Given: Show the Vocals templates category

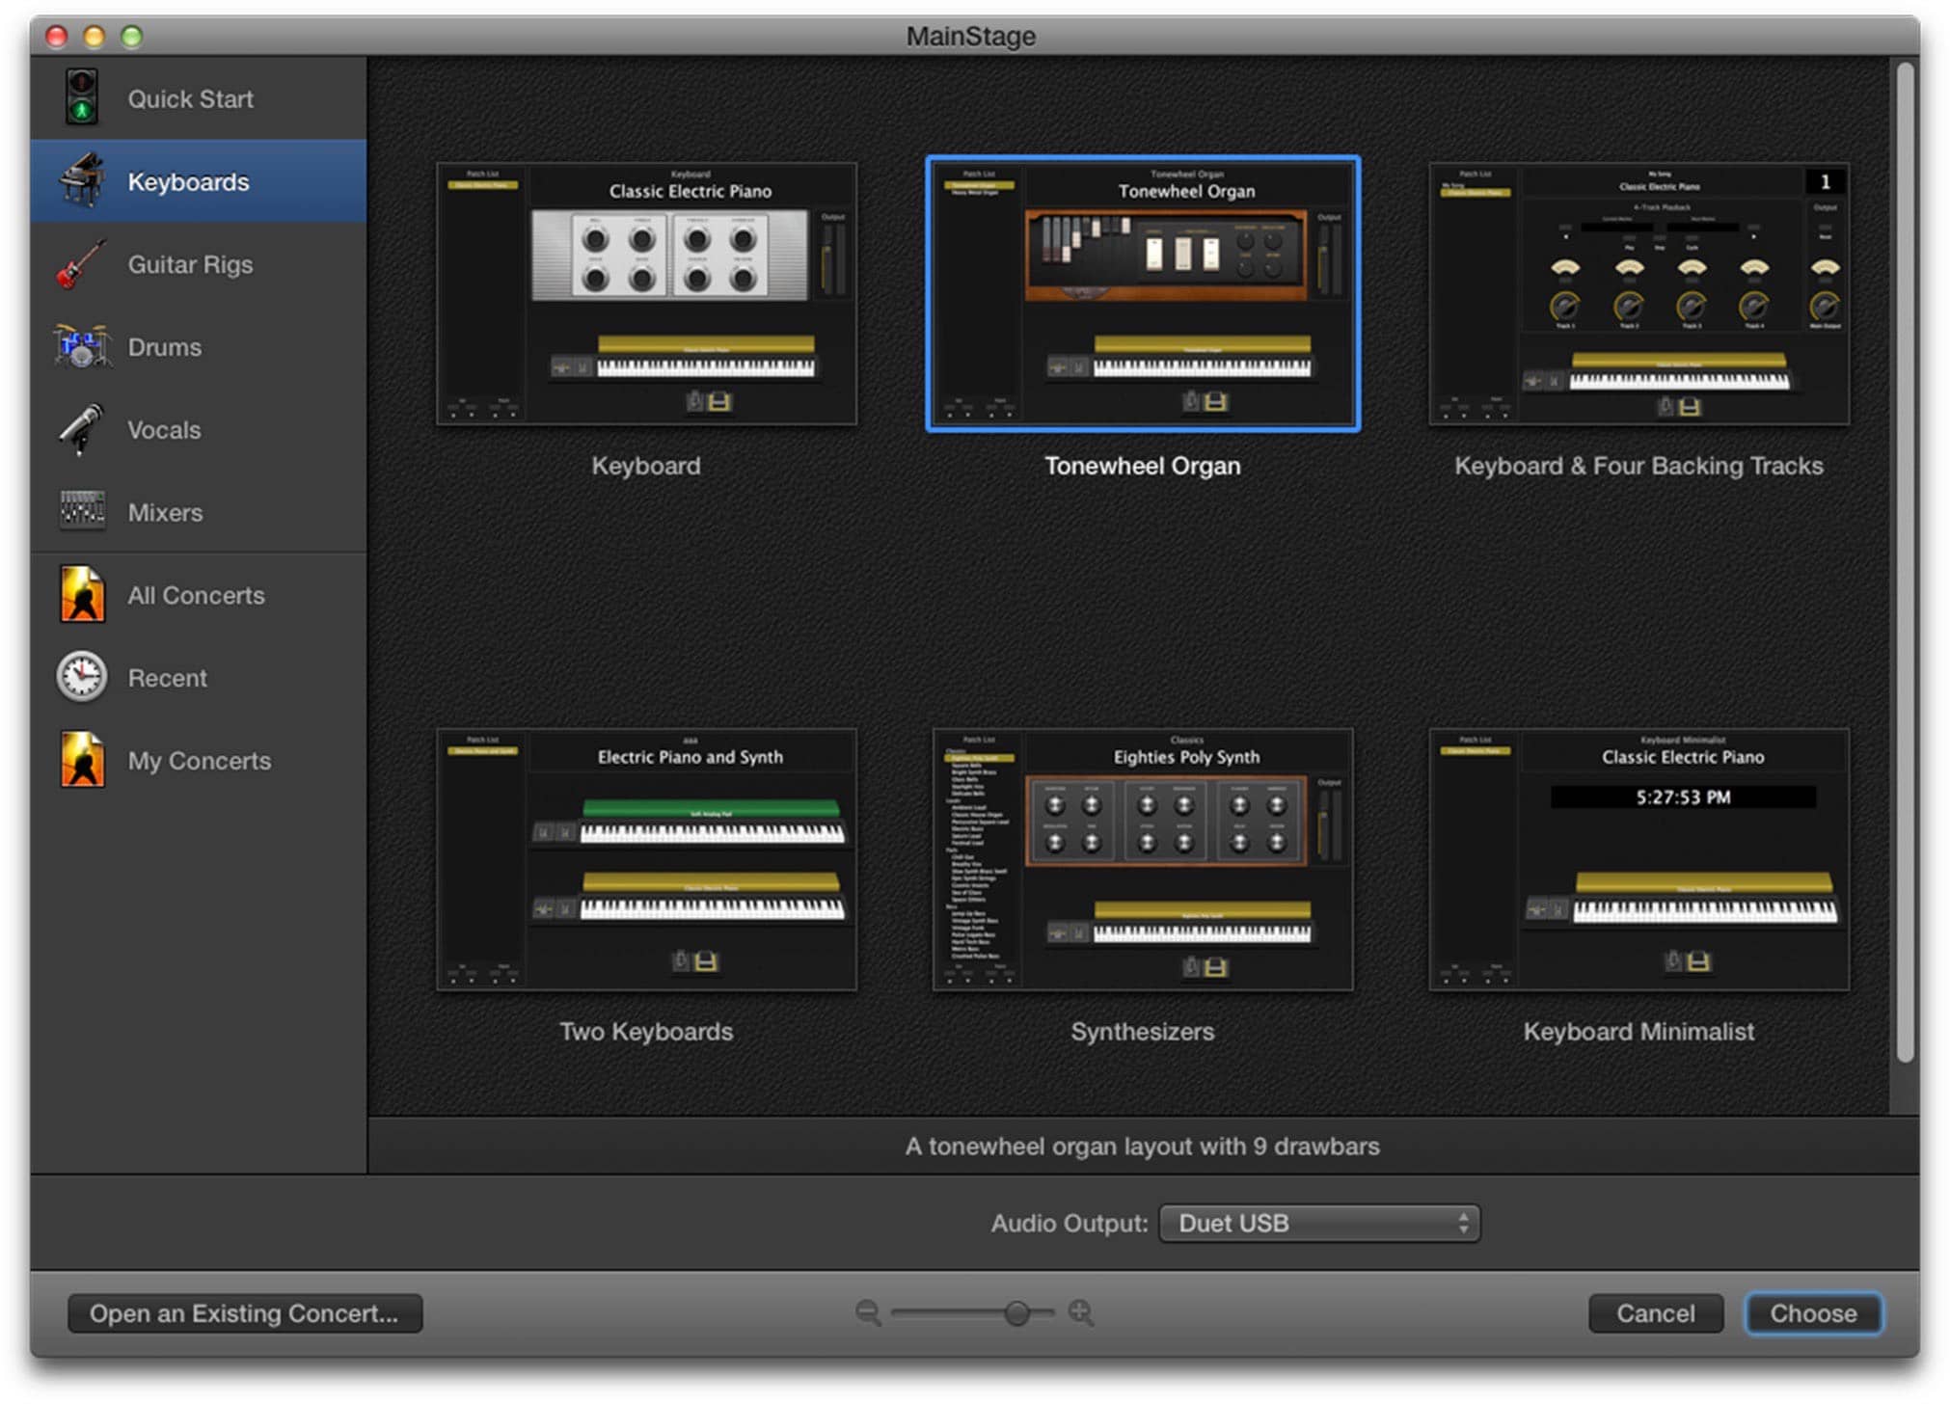Looking at the screenshot, I should (x=199, y=430).
